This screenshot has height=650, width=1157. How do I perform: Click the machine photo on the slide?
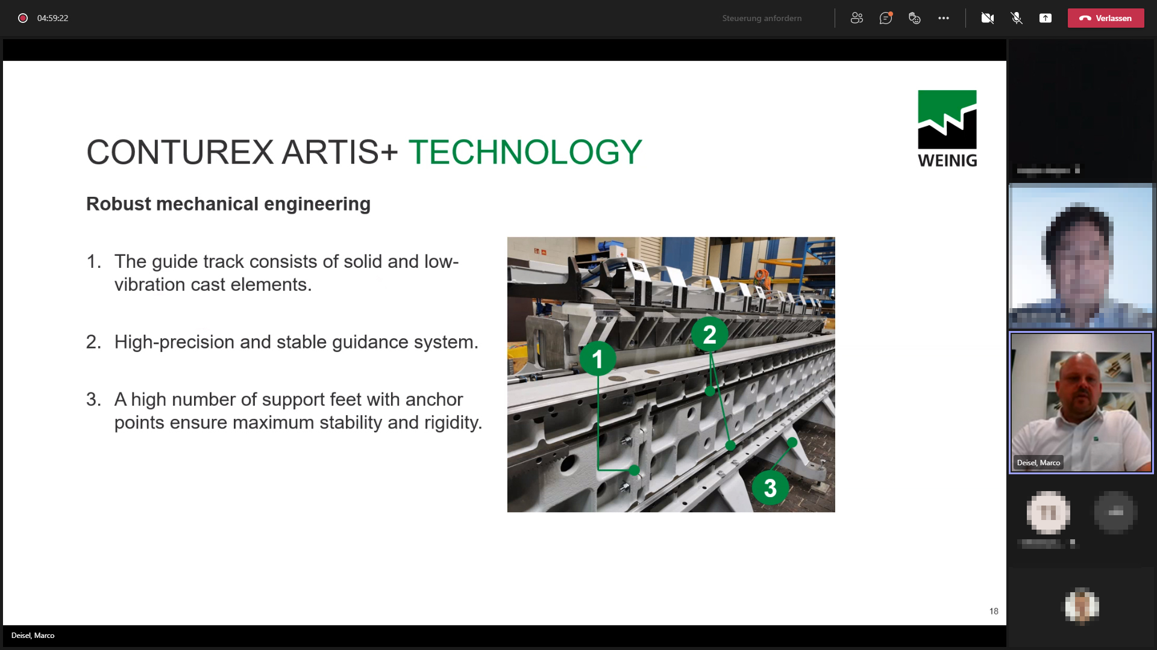point(671,374)
